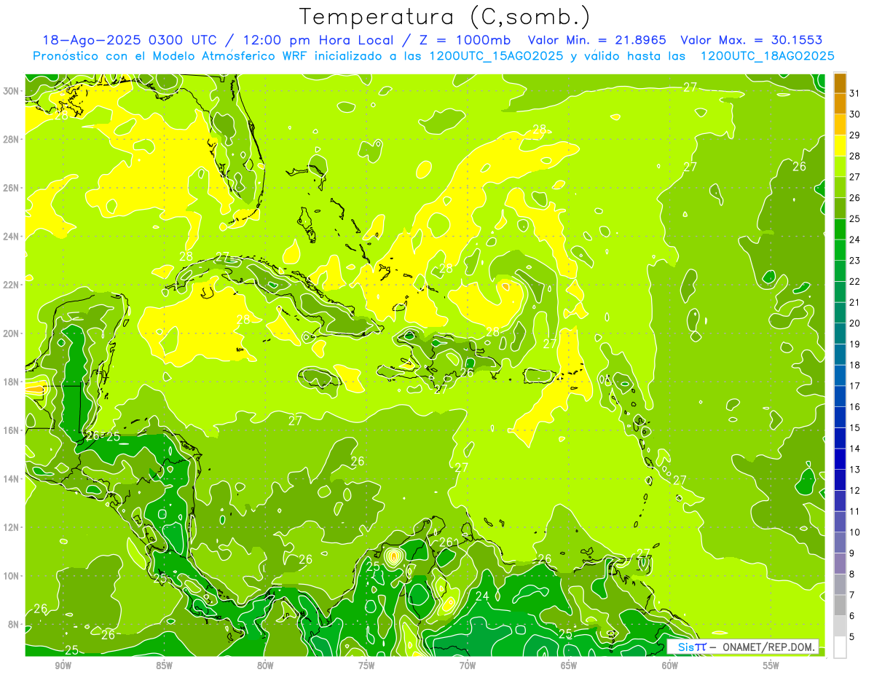Viewport: 874px width, 675px height.
Task: Click the "60W" longitude axis label
Action: coord(670,665)
